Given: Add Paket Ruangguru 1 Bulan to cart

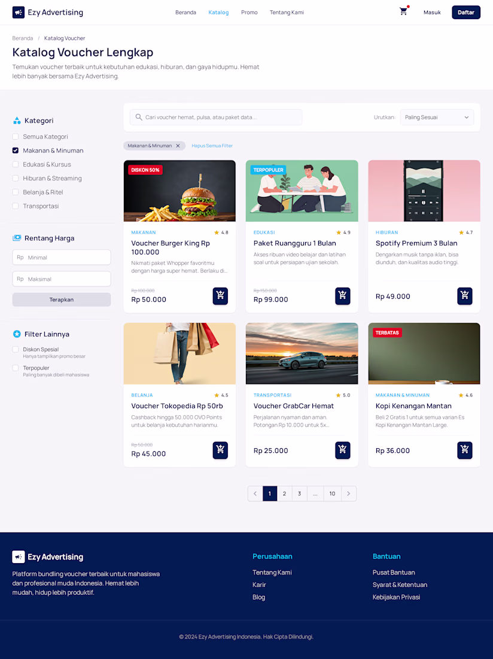Looking at the screenshot, I should (x=342, y=296).
